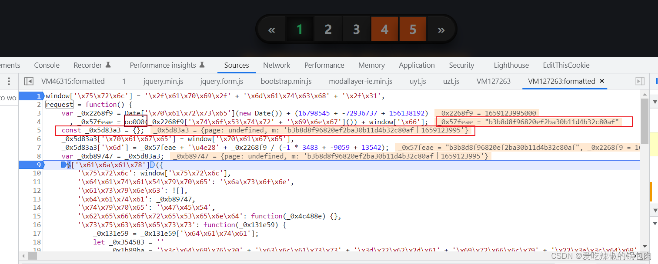This screenshot has height=264, width=658.
Task: Toggle breakpoint on line 9
Action: tap(31, 165)
